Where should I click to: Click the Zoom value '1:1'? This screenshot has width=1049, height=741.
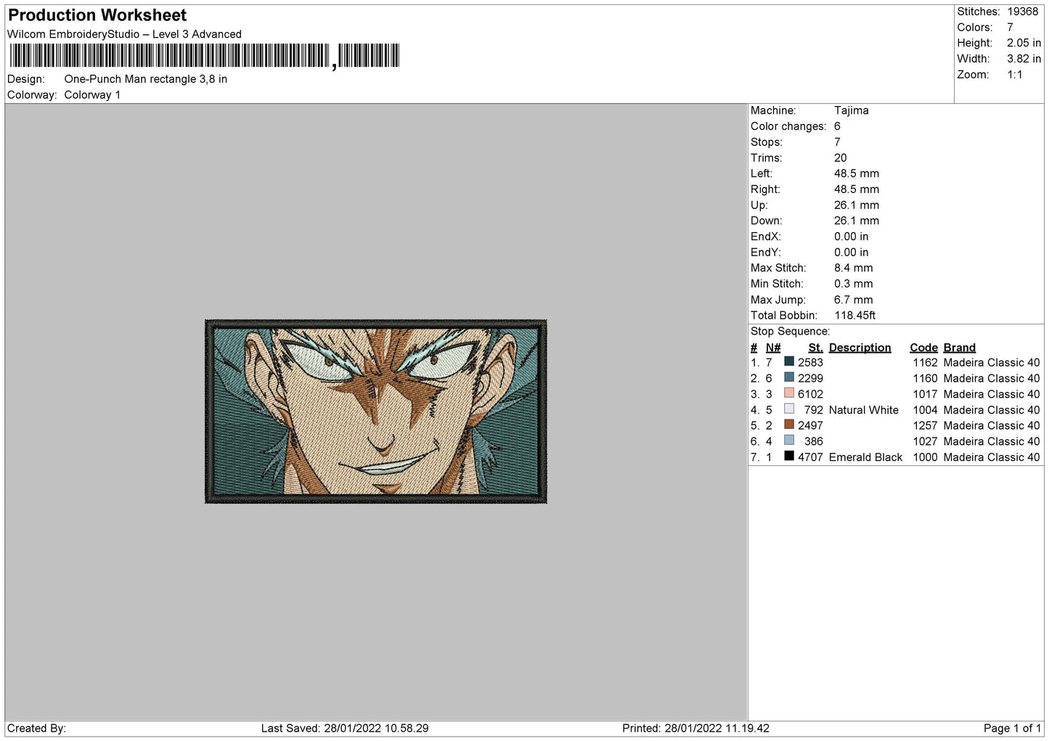(x=1015, y=75)
